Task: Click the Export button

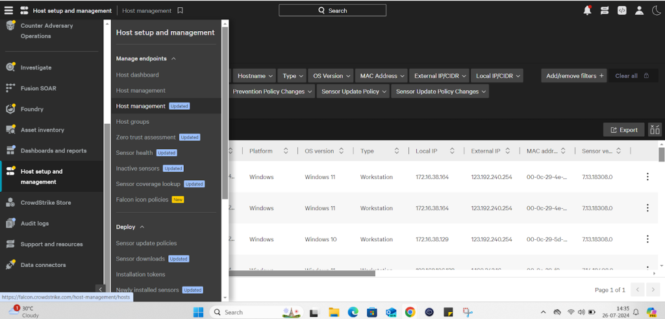Action: (624, 130)
